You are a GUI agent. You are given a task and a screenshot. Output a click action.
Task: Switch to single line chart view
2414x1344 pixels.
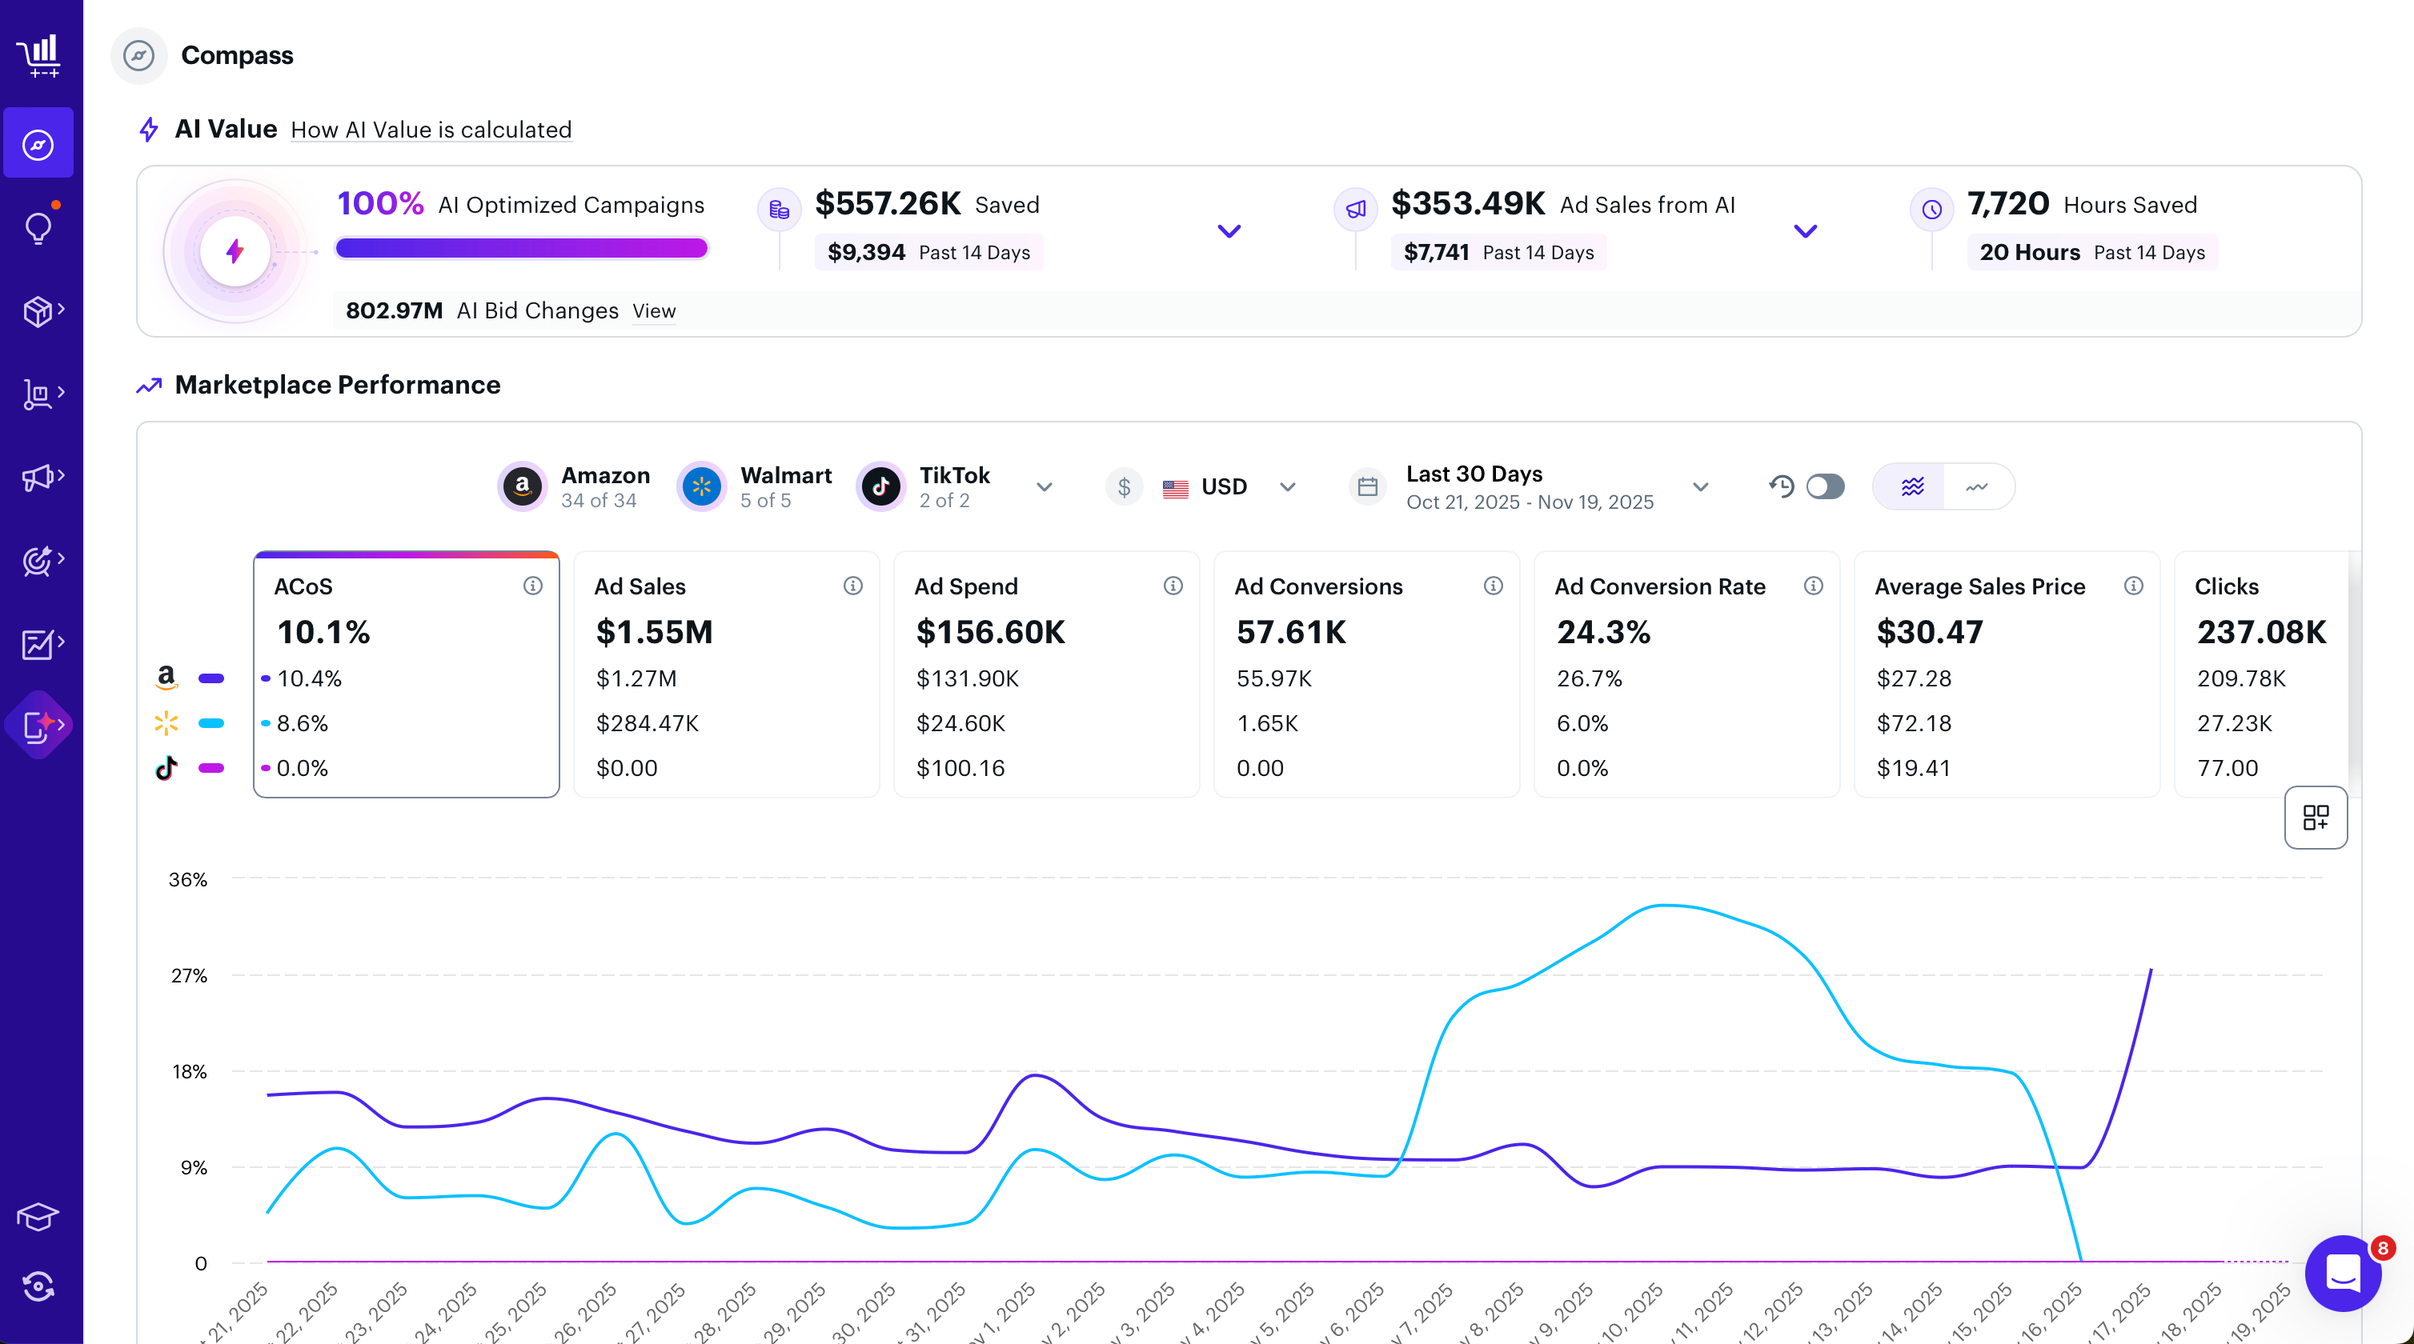[1977, 486]
